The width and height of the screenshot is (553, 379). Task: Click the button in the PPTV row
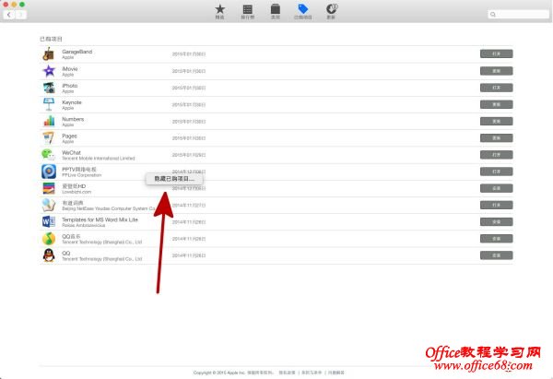[496, 172]
